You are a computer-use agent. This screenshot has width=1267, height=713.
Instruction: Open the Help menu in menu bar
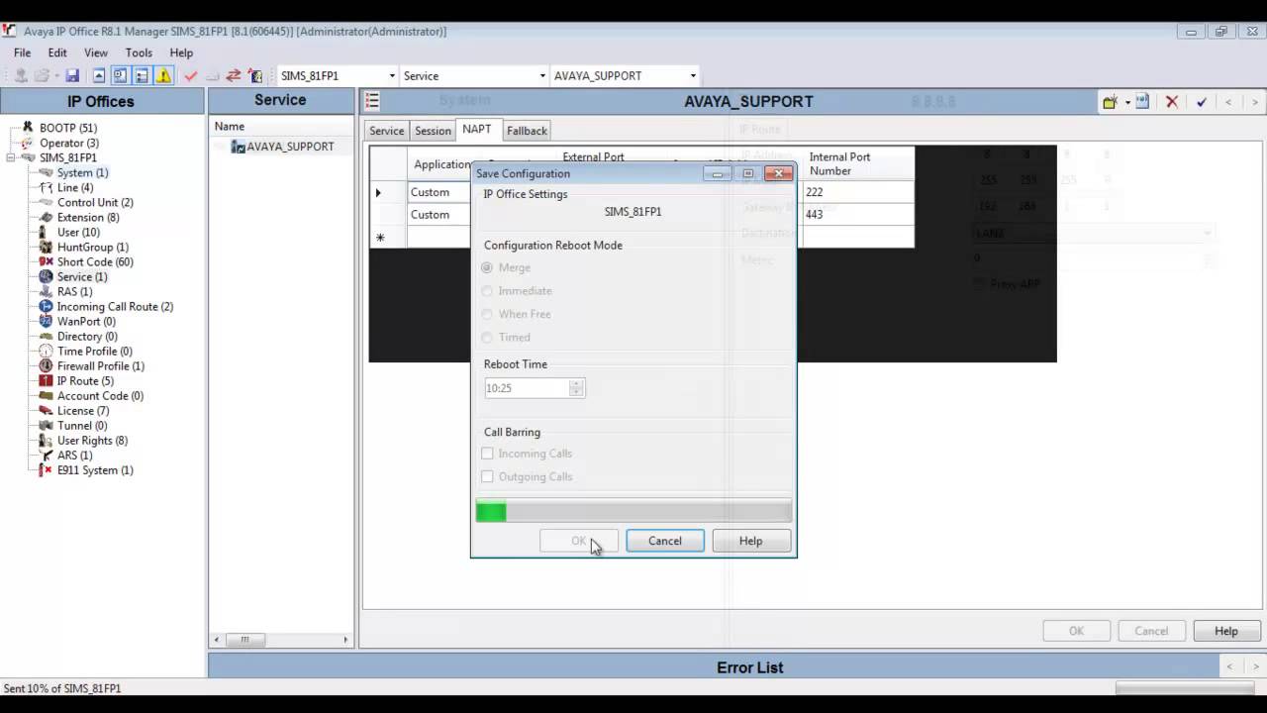(181, 52)
